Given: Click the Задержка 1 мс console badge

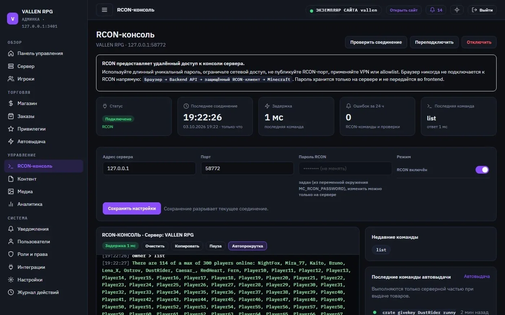Looking at the screenshot, I should tap(120, 246).
